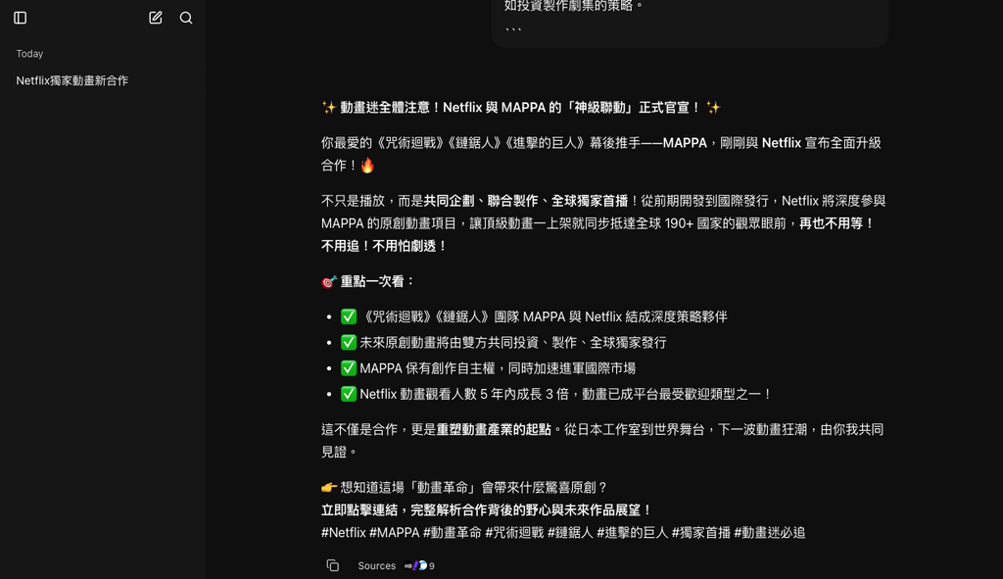The height and width of the screenshot is (579, 1003).
Task: Click the purple source favicon
Action: tap(415, 565)
